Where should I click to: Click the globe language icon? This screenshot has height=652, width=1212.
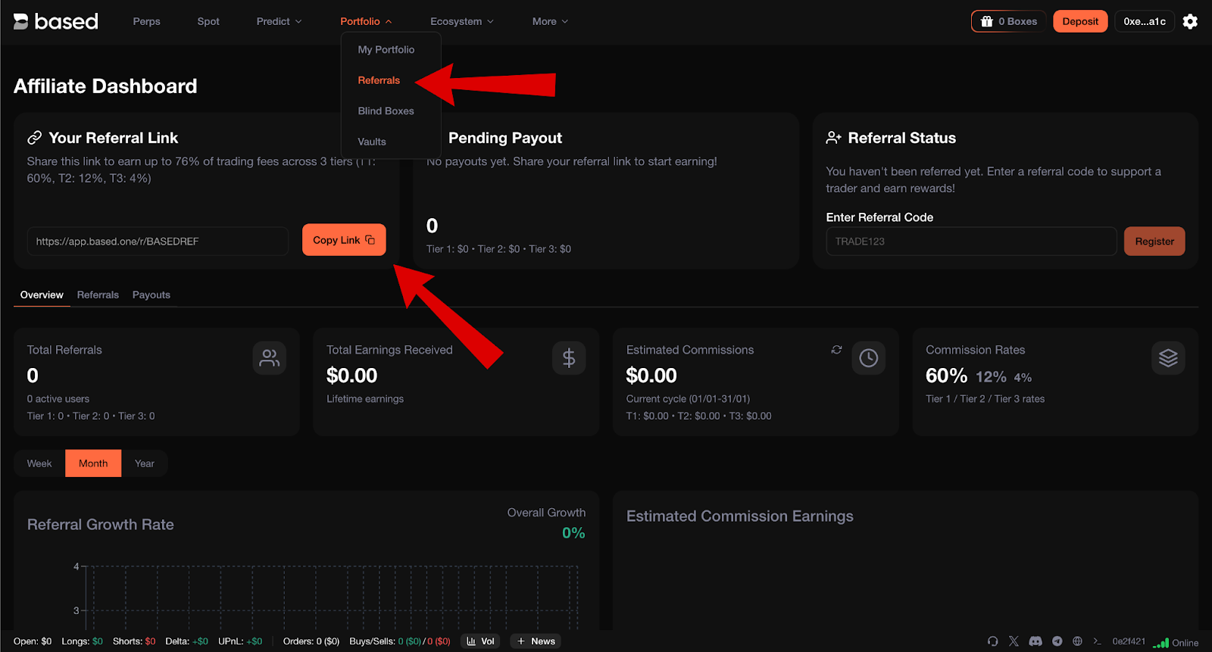click(1077, 641)
